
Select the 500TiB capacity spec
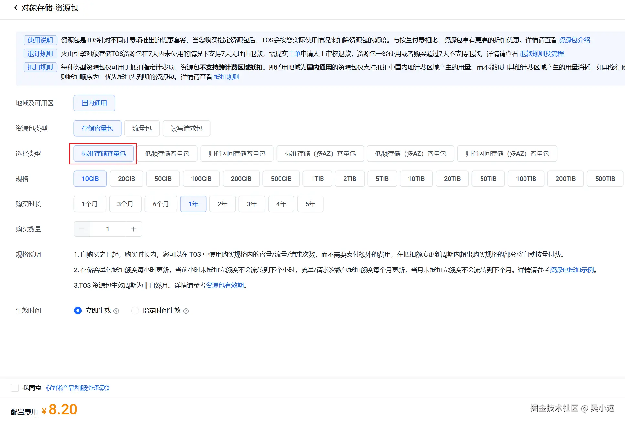(605, 178)
